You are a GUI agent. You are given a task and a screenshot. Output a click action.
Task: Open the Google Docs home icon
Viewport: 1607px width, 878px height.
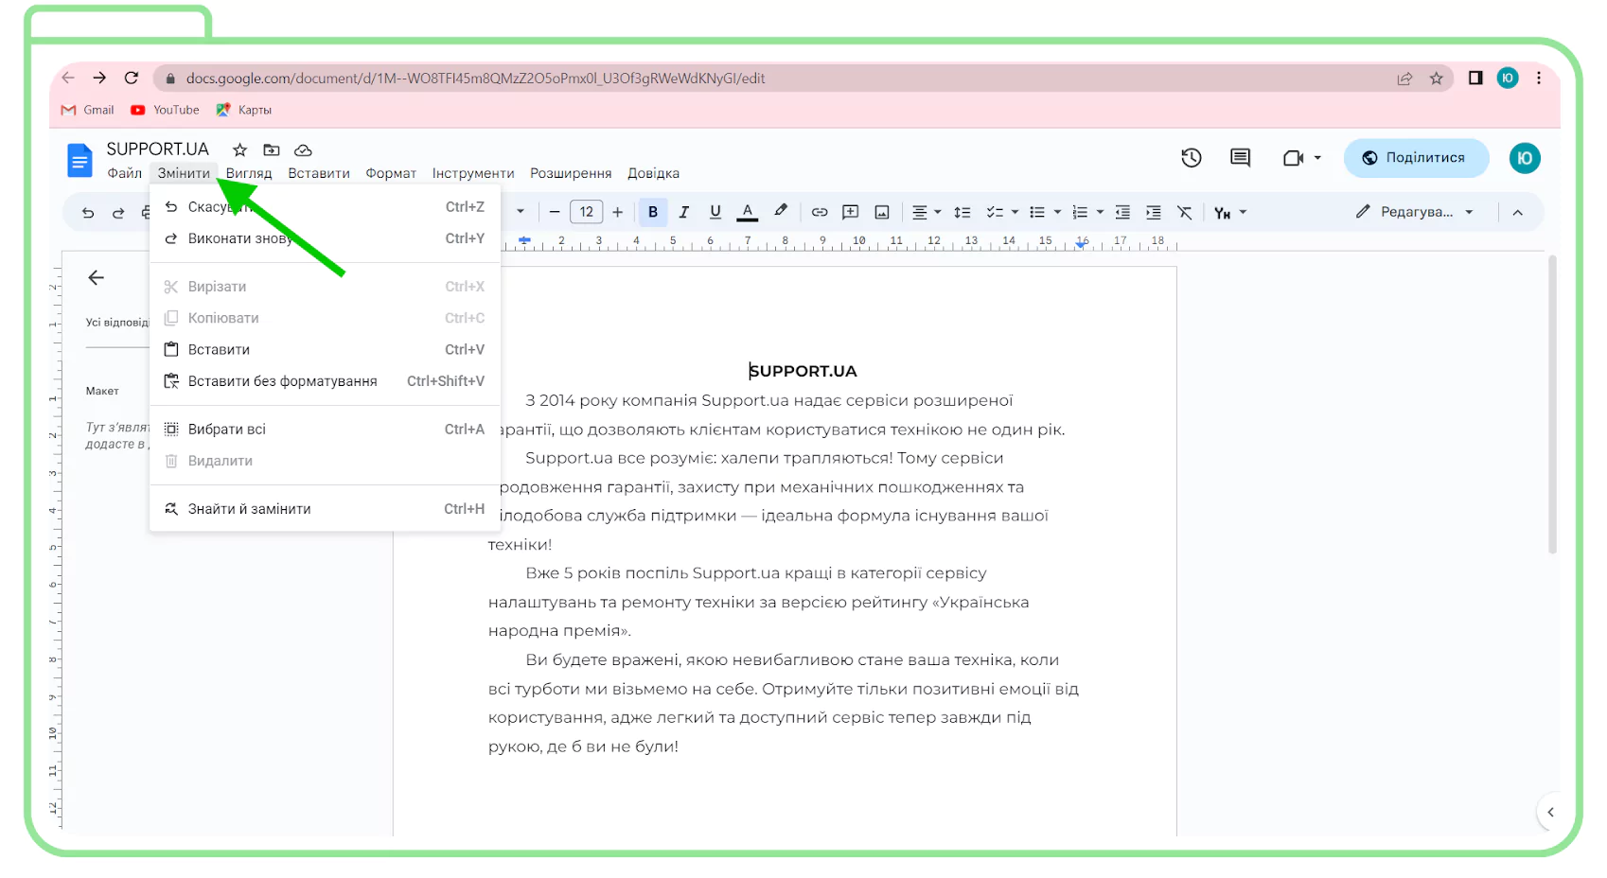tap(79, 160)
